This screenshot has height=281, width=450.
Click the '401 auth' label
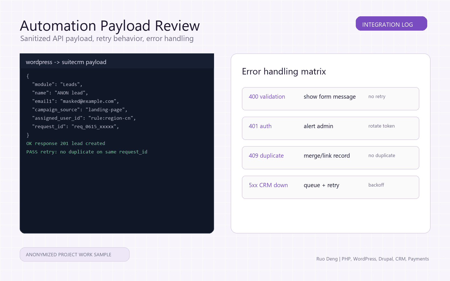coord(260,126)
